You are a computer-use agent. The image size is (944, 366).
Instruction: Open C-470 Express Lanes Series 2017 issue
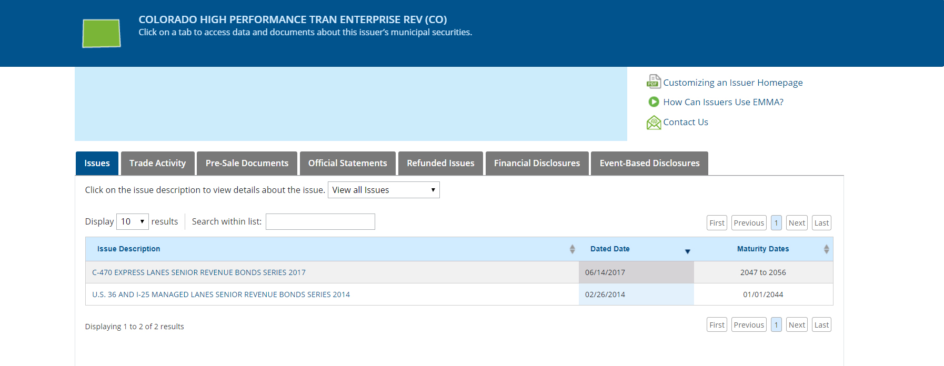(199, 272)
